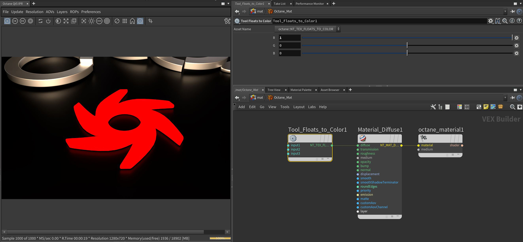
Task: Open the Layout menu in network editor
Action: (299, 107)
